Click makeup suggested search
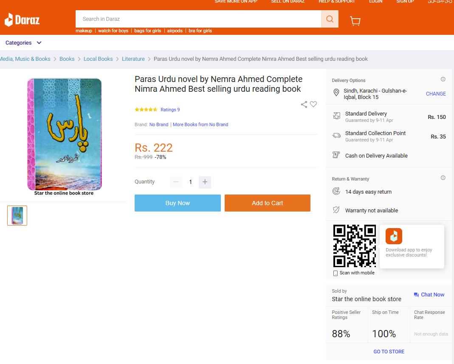Viewport: 454px width, 364px height. (x=84, y=31)
